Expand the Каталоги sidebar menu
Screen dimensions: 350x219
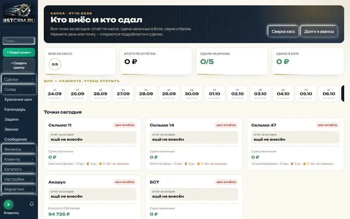(x=19, y=169)
